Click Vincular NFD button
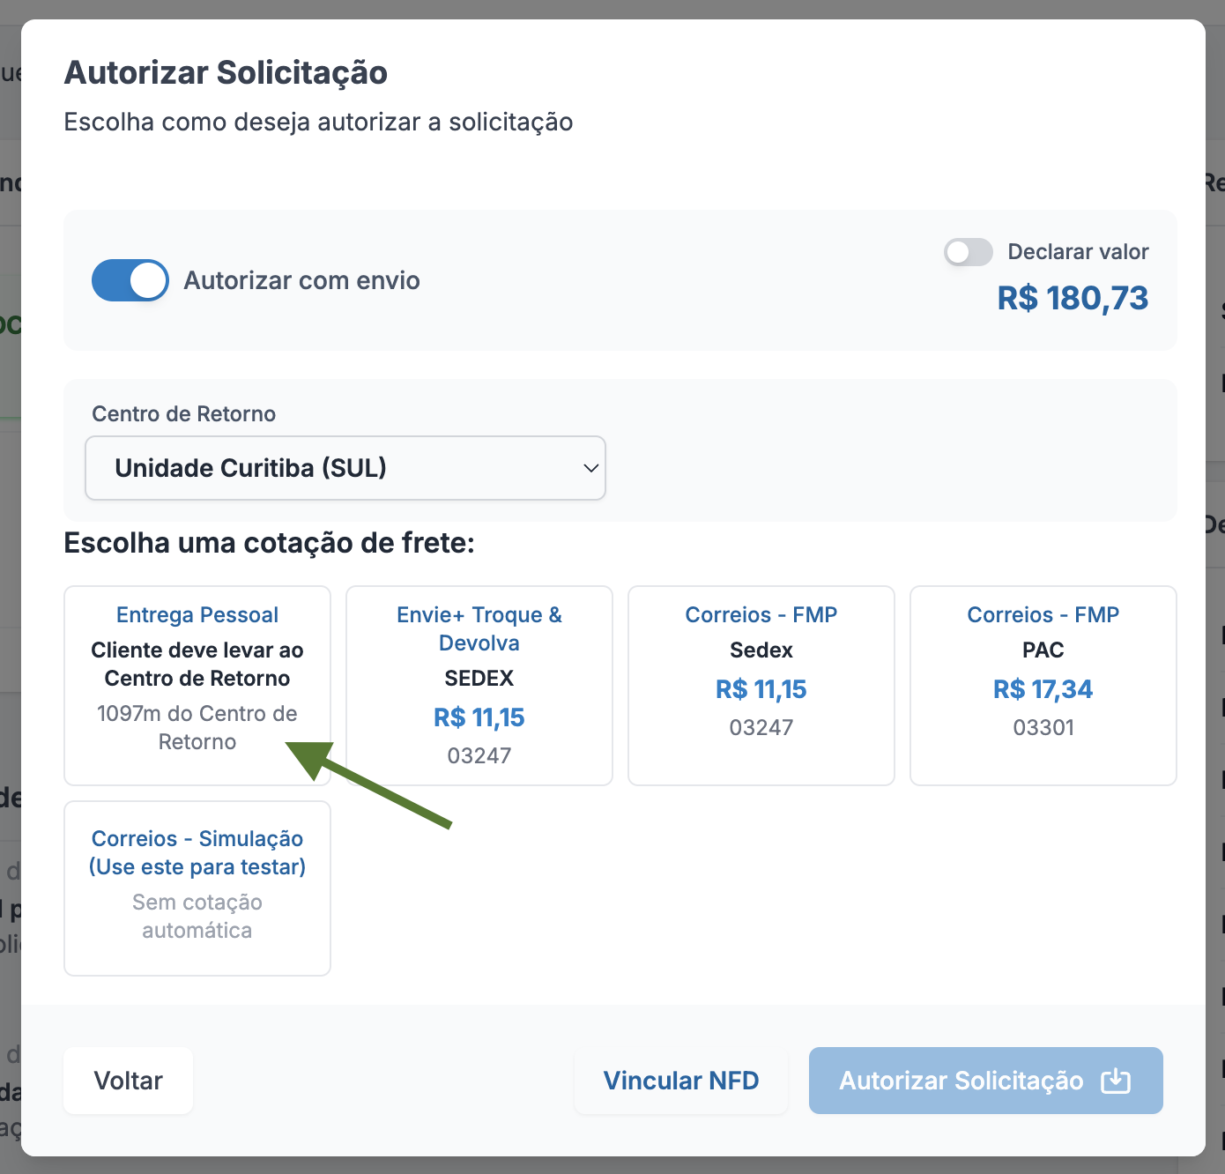 (x=681, y=1081)
